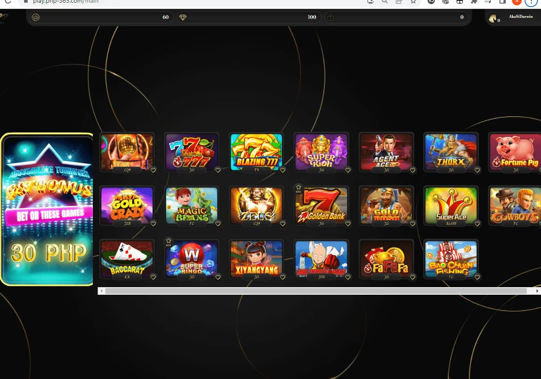This screenshot has width=541, height=379.
Task: Click the diamond icon in balance bar
Action: click(183, 17)
